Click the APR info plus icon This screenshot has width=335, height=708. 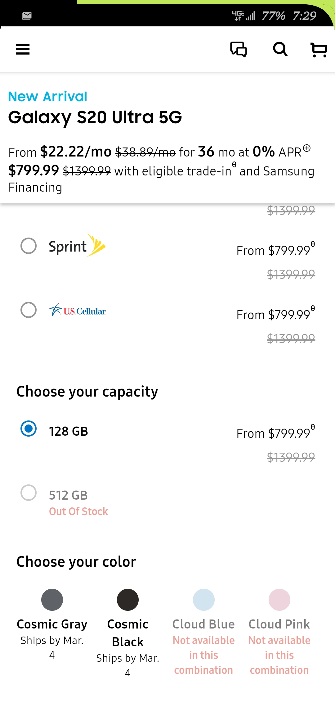pos(307,148)
